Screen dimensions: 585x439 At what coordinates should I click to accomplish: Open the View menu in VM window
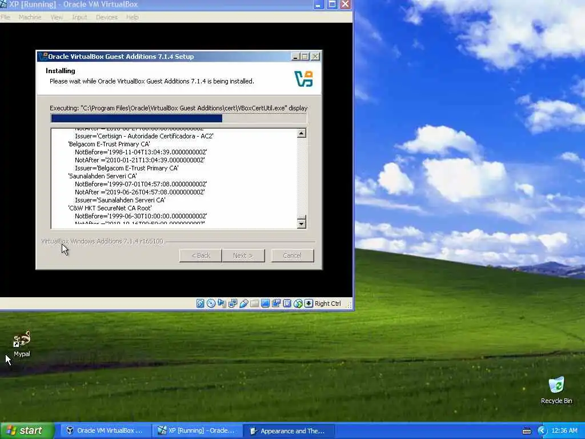click(x=57, y=17)
